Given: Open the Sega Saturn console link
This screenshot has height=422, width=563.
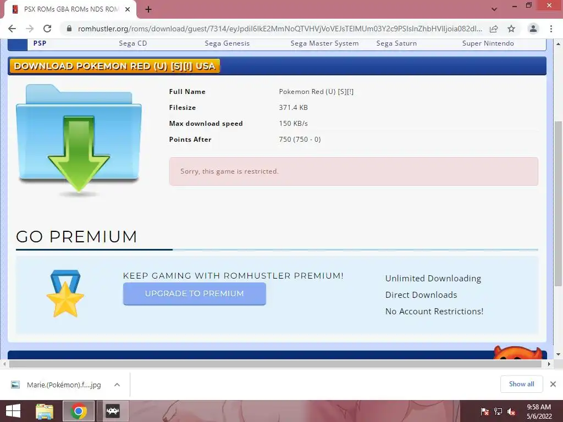Looking at the screenshot, I should click(x=396, y=43).
